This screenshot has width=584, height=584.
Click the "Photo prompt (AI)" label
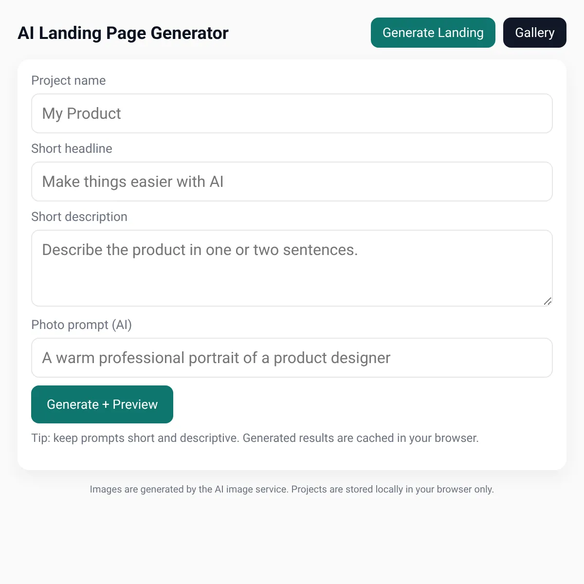point(81,325)
